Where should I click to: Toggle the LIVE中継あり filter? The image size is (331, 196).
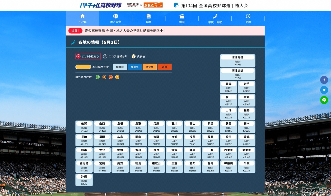point(88,56)
